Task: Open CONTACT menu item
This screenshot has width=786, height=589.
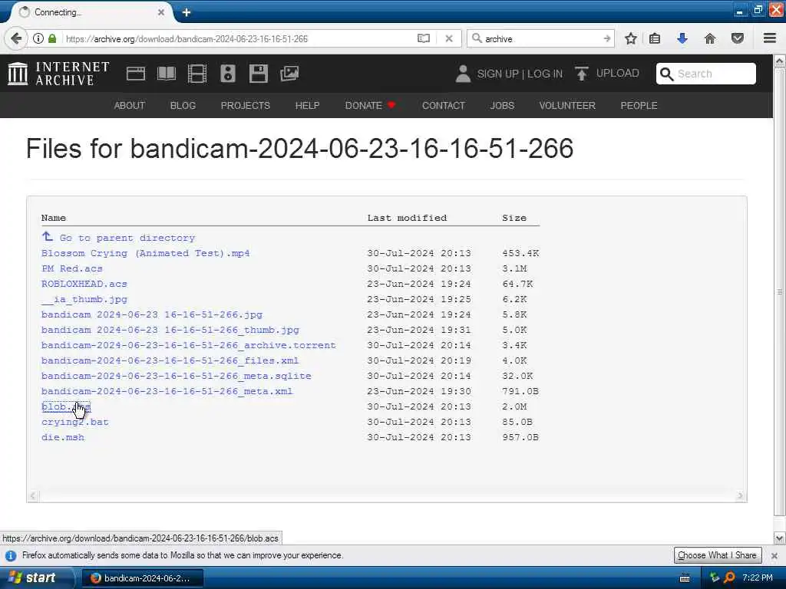Action: pos(444,106)
